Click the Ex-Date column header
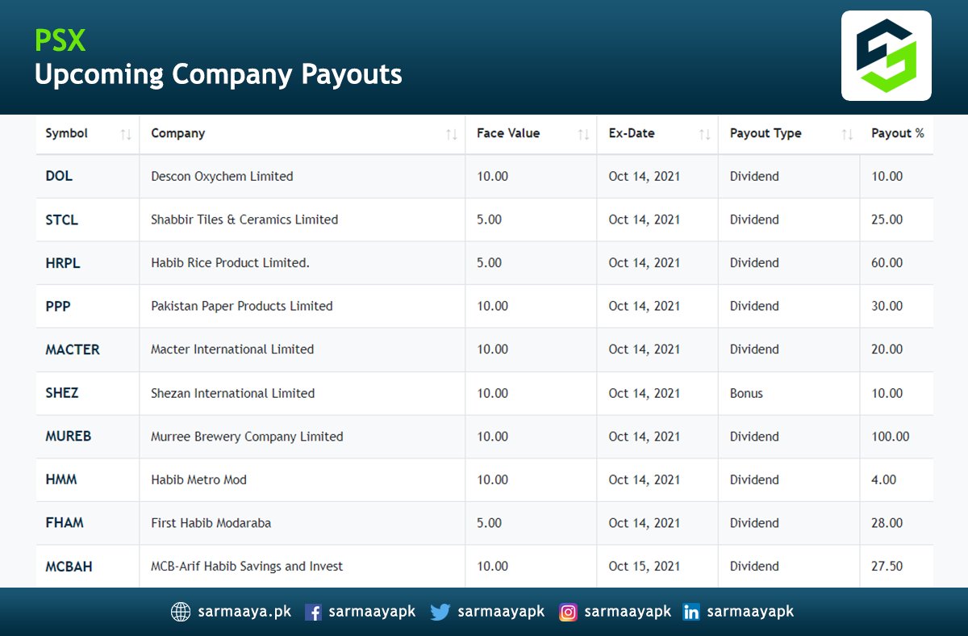This screenshot has width=968, height=636. (x=657, y=134)
